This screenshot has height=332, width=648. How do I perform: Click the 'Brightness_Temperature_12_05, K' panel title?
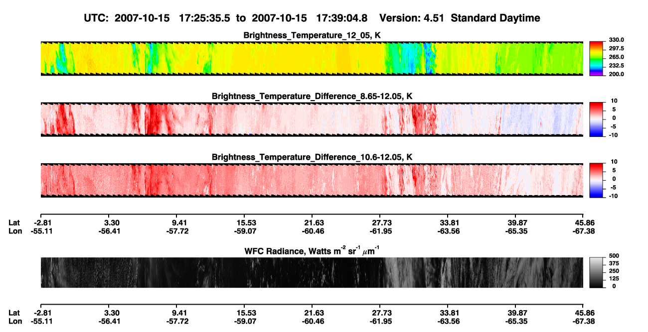click(312, 35)
